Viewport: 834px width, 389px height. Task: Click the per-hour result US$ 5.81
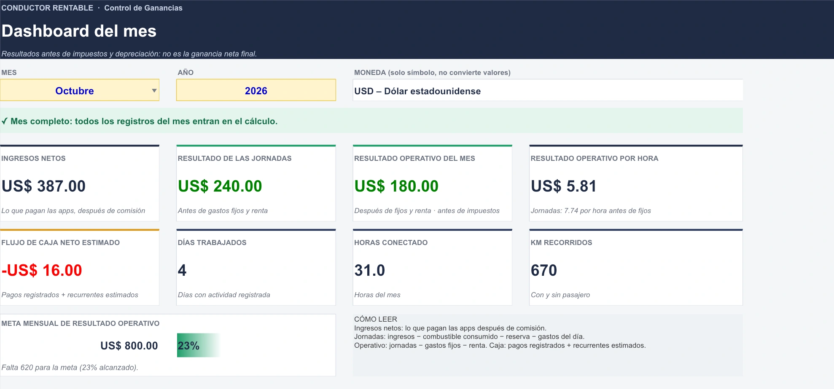564,186
